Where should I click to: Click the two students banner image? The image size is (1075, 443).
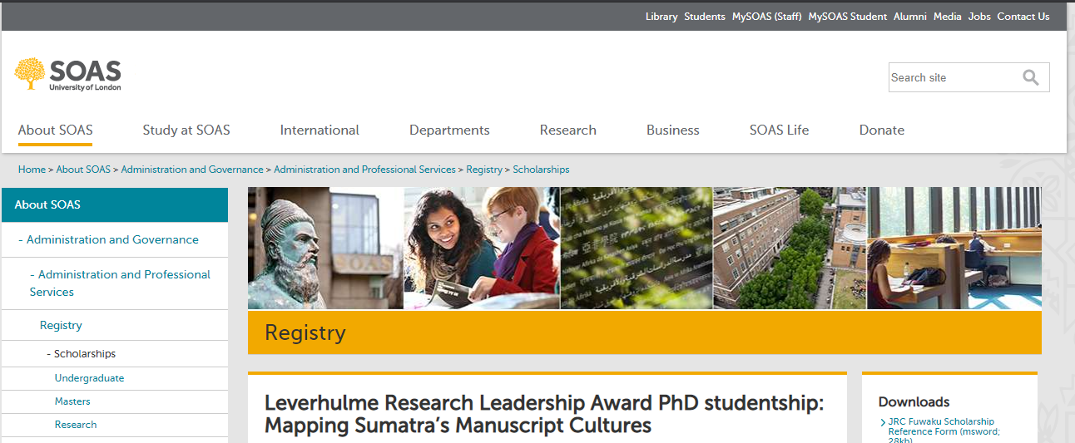482,248
